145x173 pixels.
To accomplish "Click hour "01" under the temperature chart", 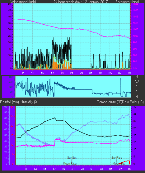I will 92,169.
